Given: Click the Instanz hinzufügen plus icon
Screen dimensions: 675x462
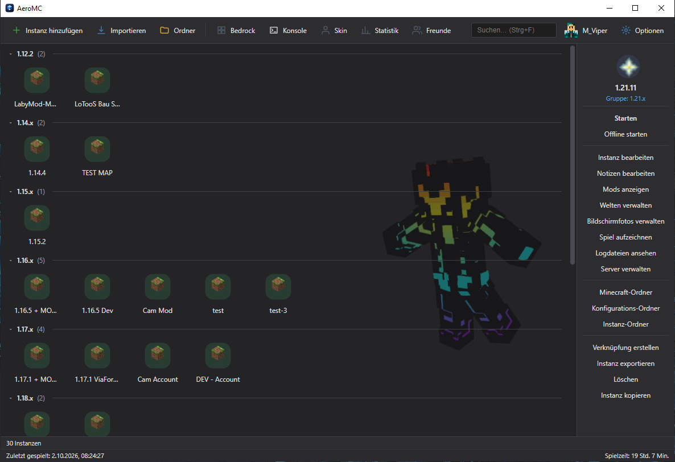Looking at the screenshot, I should coord(17,31).
